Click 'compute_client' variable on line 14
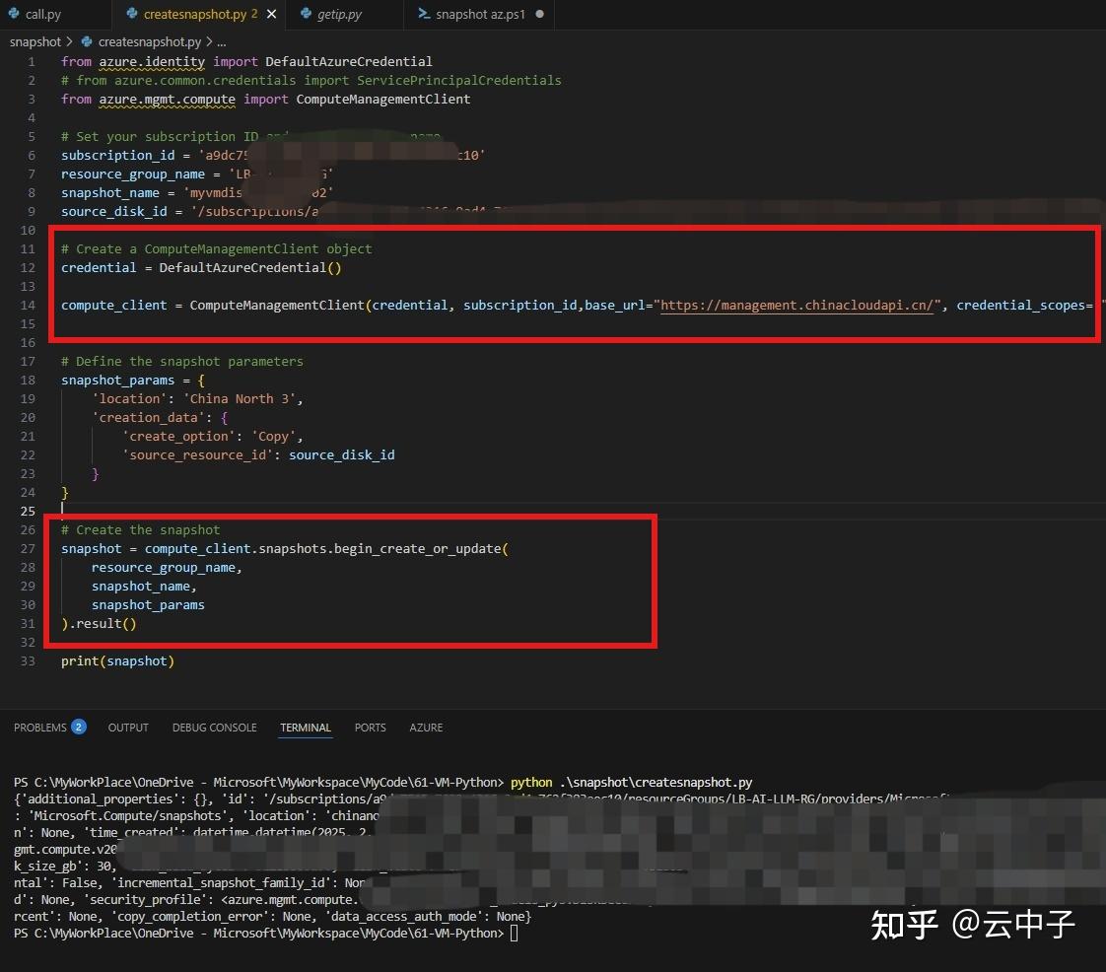 coord(113,306)
